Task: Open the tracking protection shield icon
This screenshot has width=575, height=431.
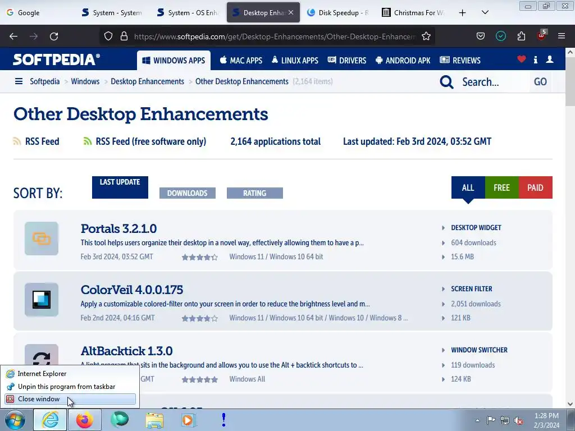Action: click(108, 36)
